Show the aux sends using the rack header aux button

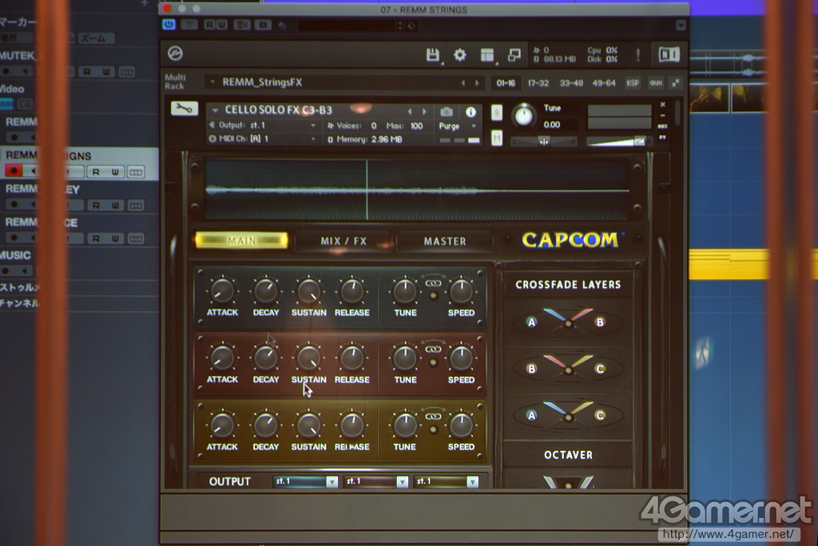pos(656,83)
